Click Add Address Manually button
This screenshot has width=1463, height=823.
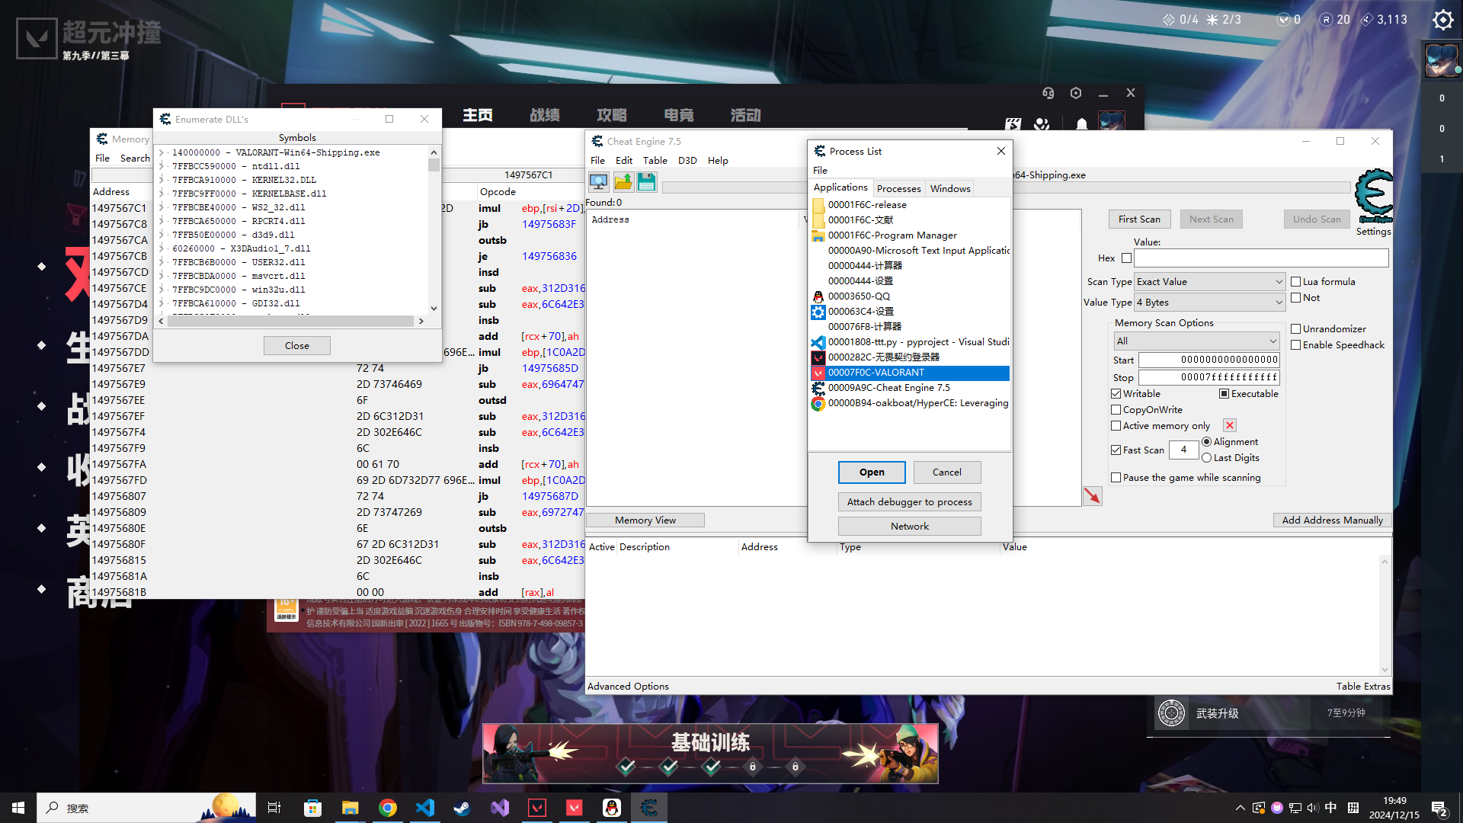[1332, 520]
